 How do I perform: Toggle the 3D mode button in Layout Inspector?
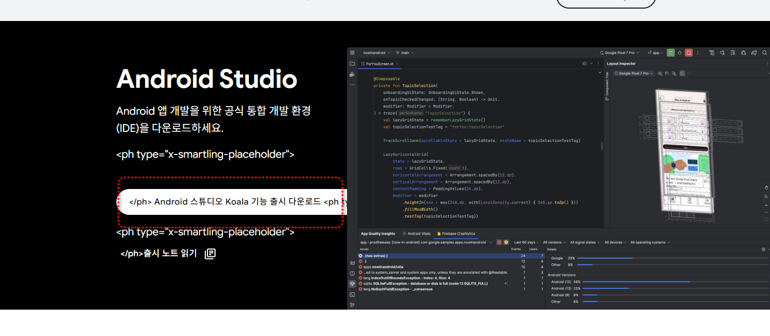[x=682, y=73]
